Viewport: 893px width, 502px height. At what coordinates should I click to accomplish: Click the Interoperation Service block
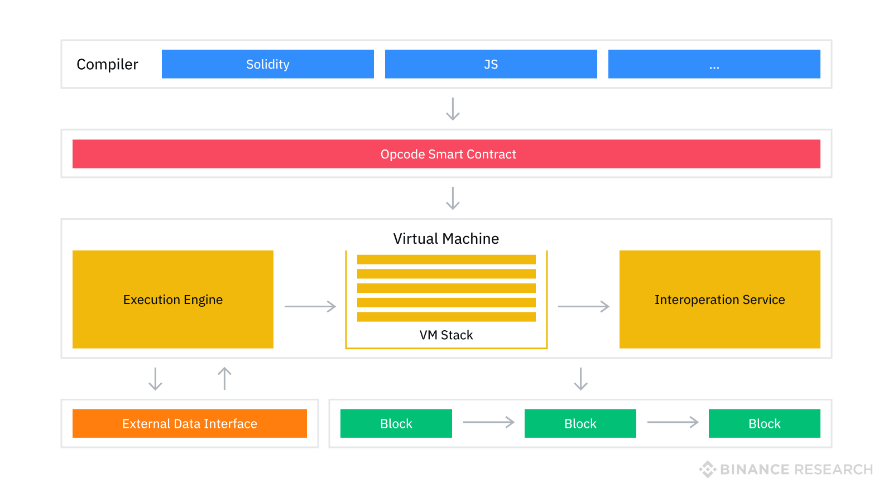point(719,300)
